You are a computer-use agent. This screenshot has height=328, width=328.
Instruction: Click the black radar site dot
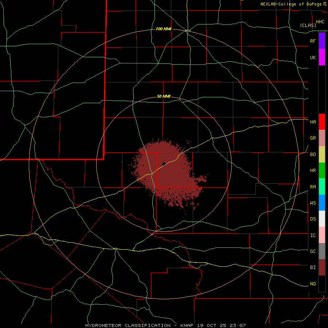coord(164,164)
